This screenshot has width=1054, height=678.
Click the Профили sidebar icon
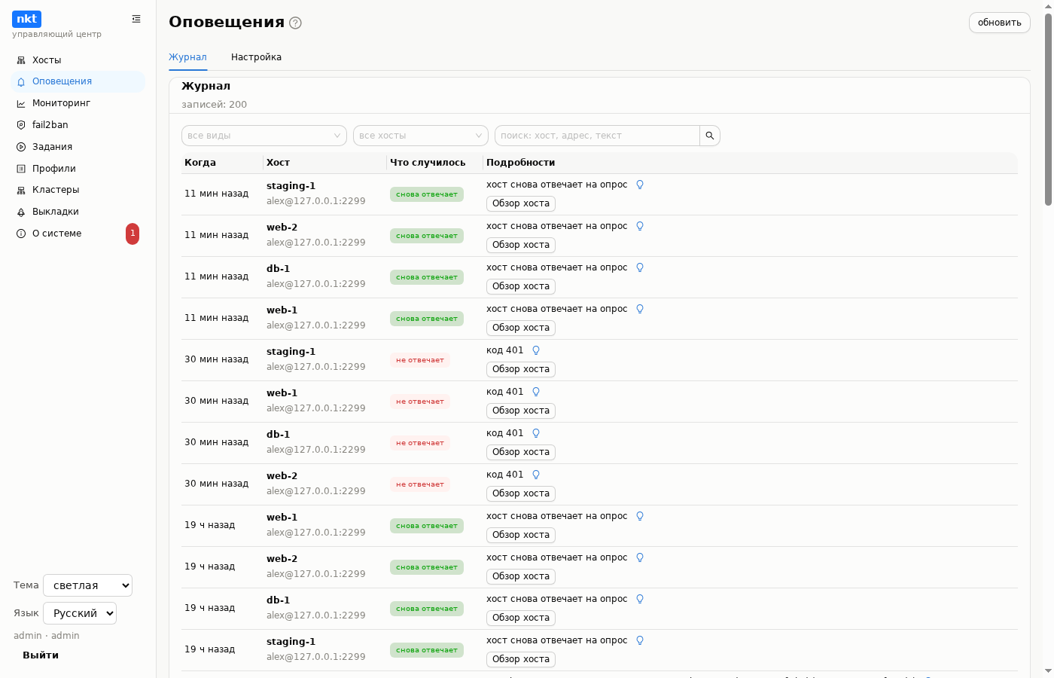(x=21, y=169)
